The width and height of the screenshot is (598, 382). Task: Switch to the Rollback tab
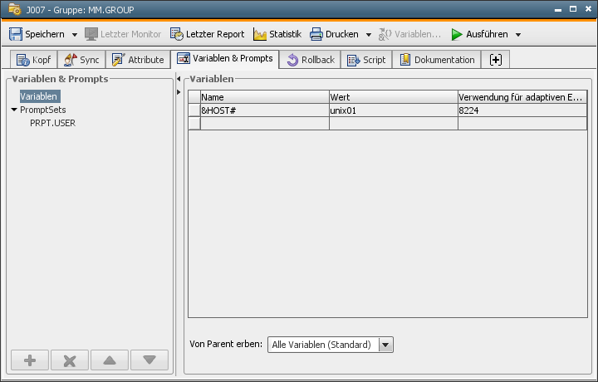pyautogui.click(x=310, y=60)
